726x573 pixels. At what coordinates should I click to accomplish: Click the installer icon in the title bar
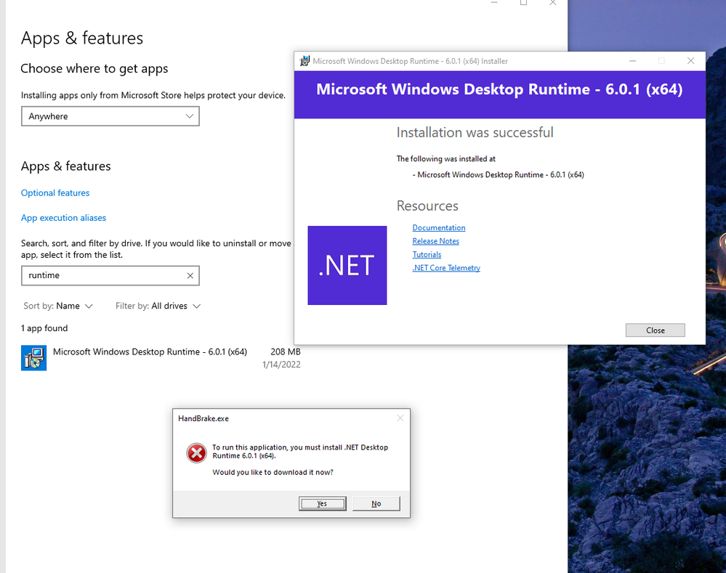[x=304, y=61]
